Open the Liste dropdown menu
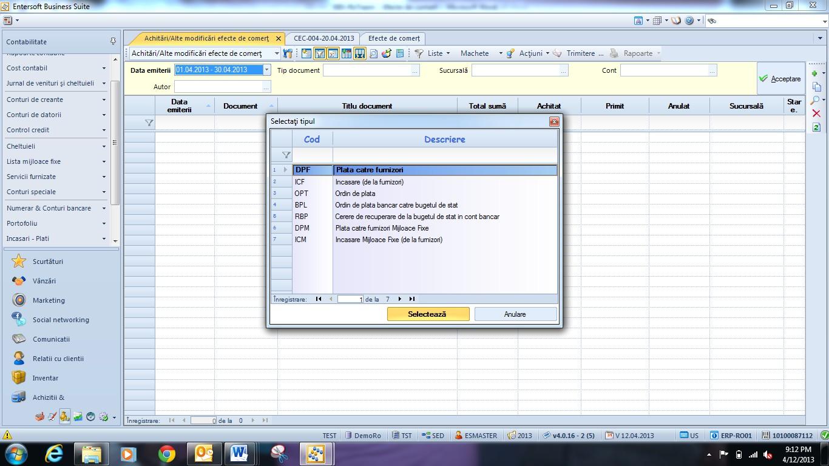This screenshot has height=466, width=829. coord(434,53)
